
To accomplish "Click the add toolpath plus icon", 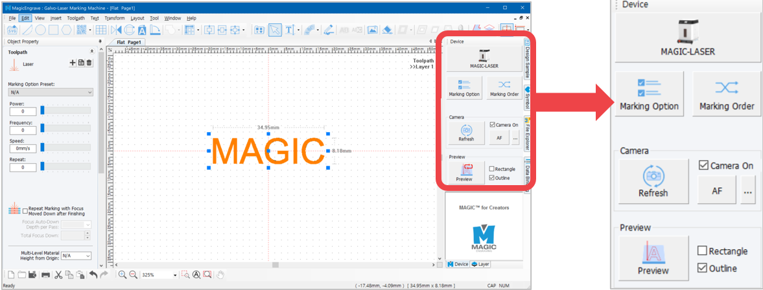I will pos(73,63).
